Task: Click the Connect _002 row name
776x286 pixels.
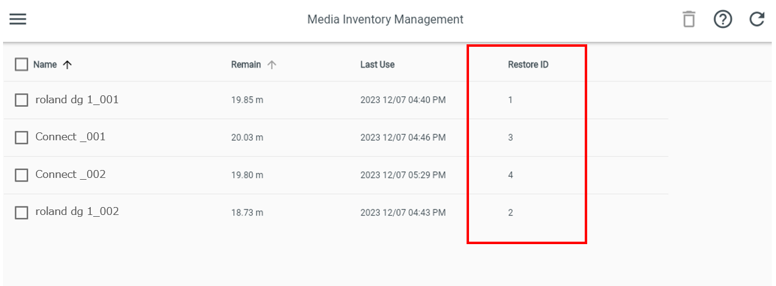Action: 71,174
